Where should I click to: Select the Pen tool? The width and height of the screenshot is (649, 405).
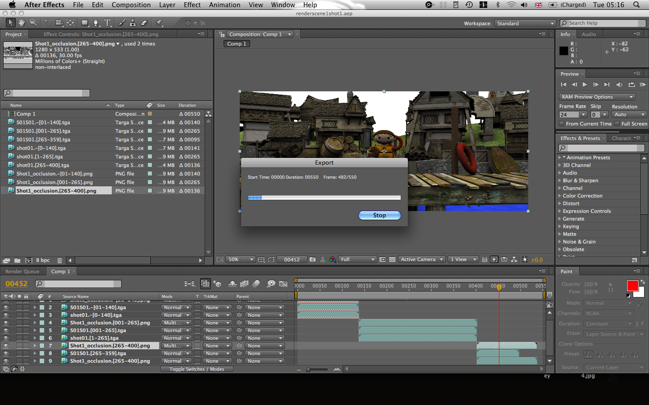point(96,22)
